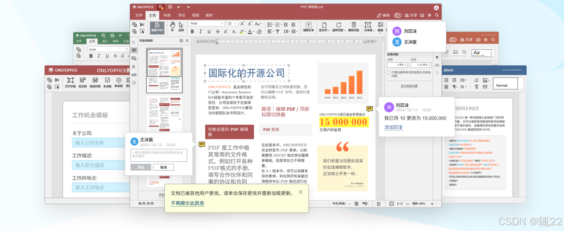The height and width of the screenshot is (231, 564).
Task: Toggle bold in PDF editor toolbar
Action: pos(193,32)
